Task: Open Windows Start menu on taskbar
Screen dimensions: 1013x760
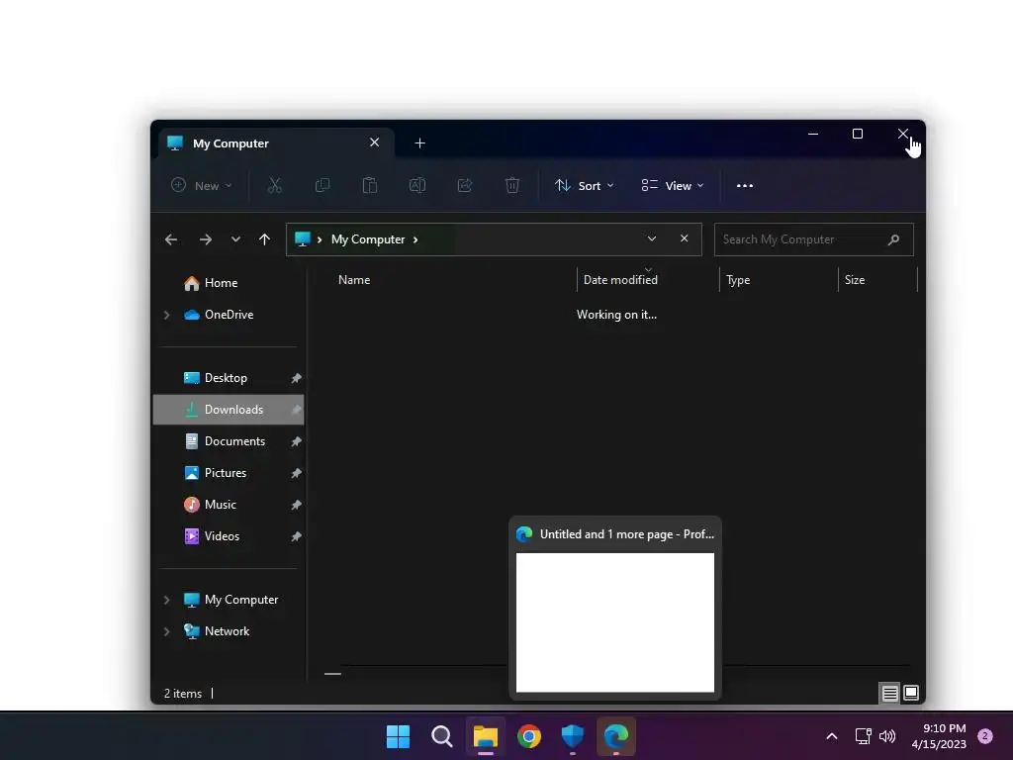Action: coord(398,736)
